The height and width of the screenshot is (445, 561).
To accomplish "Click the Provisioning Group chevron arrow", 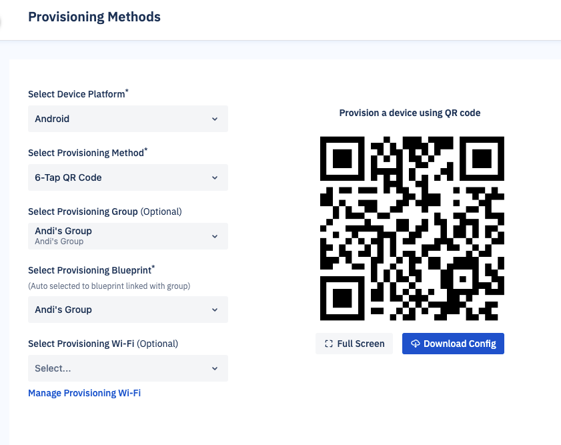I will pyautogui.click(x=215, y=236).
